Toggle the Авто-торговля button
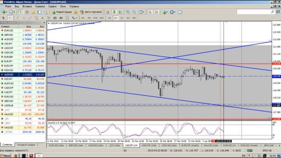Image resolution: width=281 pixels, height=158 pixels. 91,12
